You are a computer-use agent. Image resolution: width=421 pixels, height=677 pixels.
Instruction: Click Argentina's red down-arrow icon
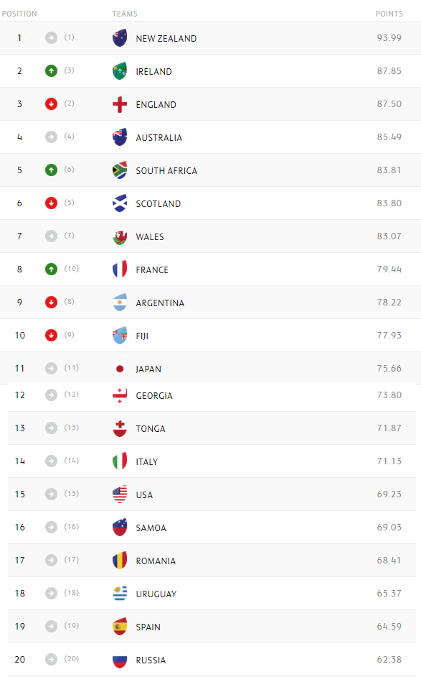tap(51, 303)
